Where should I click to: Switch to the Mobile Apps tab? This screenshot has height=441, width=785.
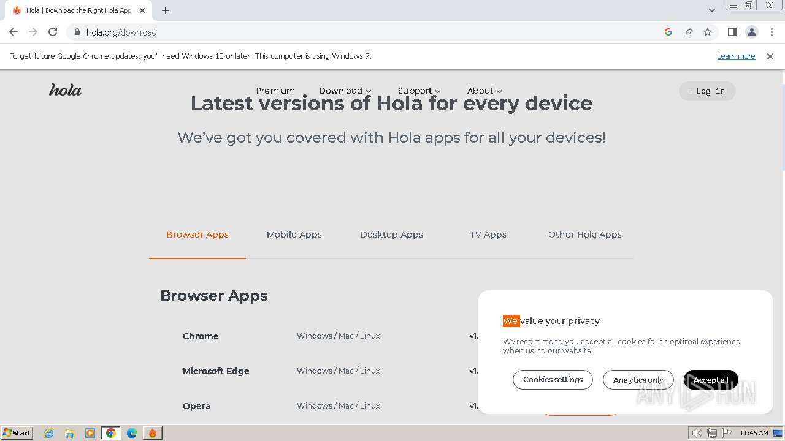click(294, 235)
